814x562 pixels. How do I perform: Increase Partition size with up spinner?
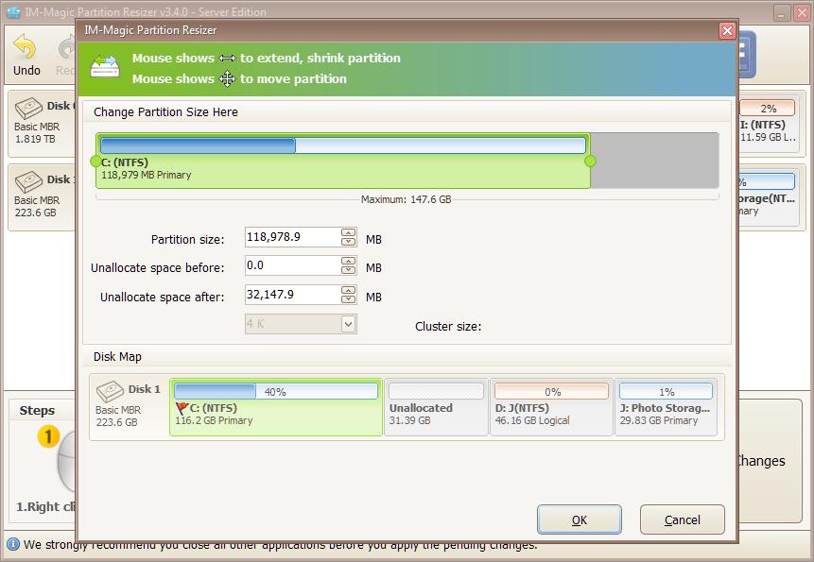(x=348, y=232)
